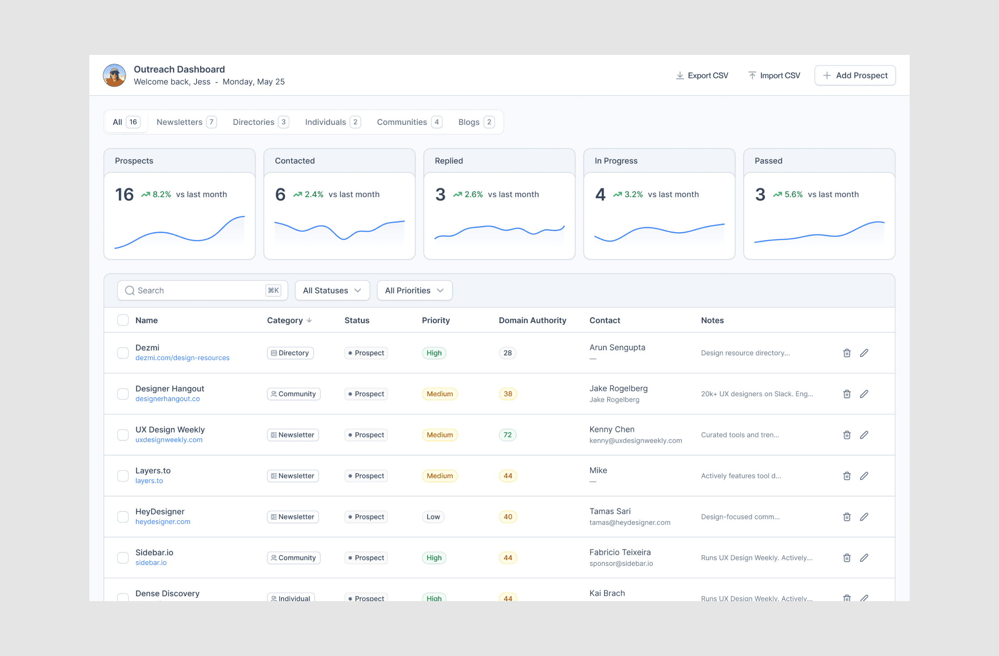
Task: Open the All Priorities dropdown
Action: [415, 291]
